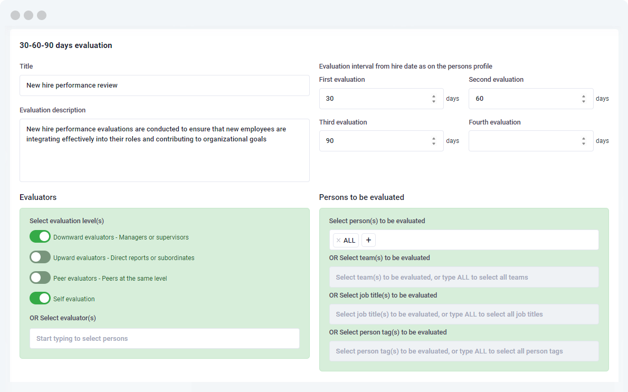Screen dimensions: 628x392
Task: Click down arrow on Second evaluation stepper
Action: pos(584,101)
